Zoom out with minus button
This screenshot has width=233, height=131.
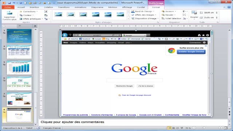pos(194,128)
